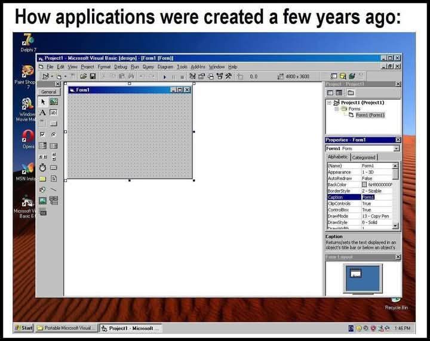Click the Open Project toolbar icon

click(84, 76)
